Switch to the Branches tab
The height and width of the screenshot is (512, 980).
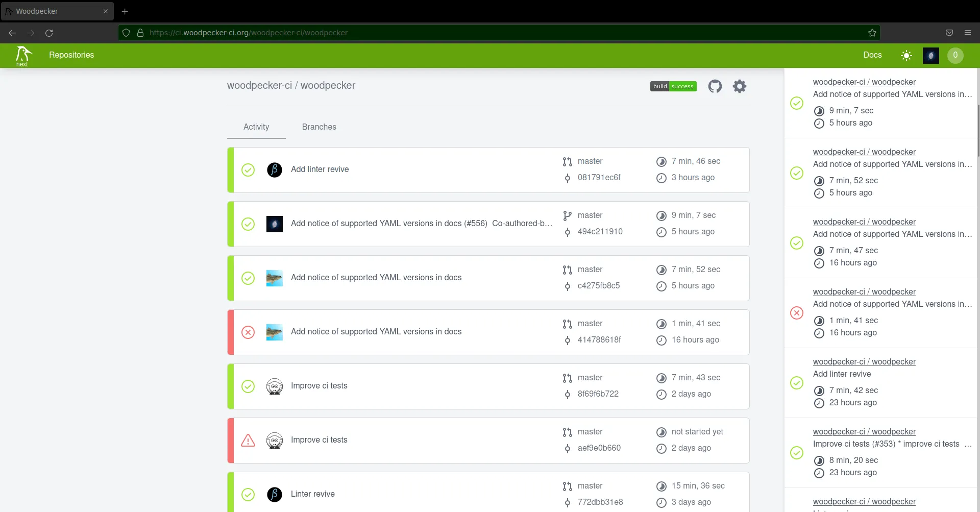click(x=319, y=127)
